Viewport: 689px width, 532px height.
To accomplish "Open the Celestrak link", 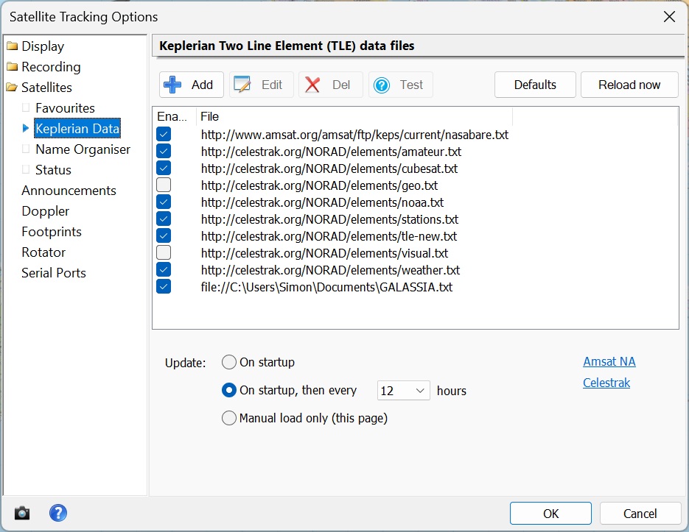I will pyautogui.click(x=606, y=383).
